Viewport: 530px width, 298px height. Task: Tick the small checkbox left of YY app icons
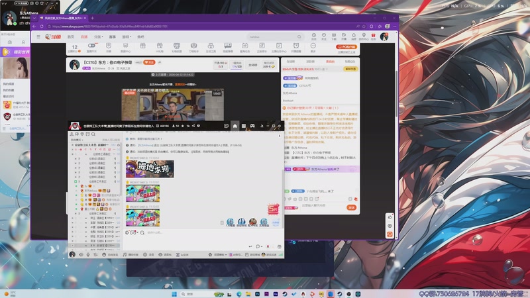click(222, 223)
